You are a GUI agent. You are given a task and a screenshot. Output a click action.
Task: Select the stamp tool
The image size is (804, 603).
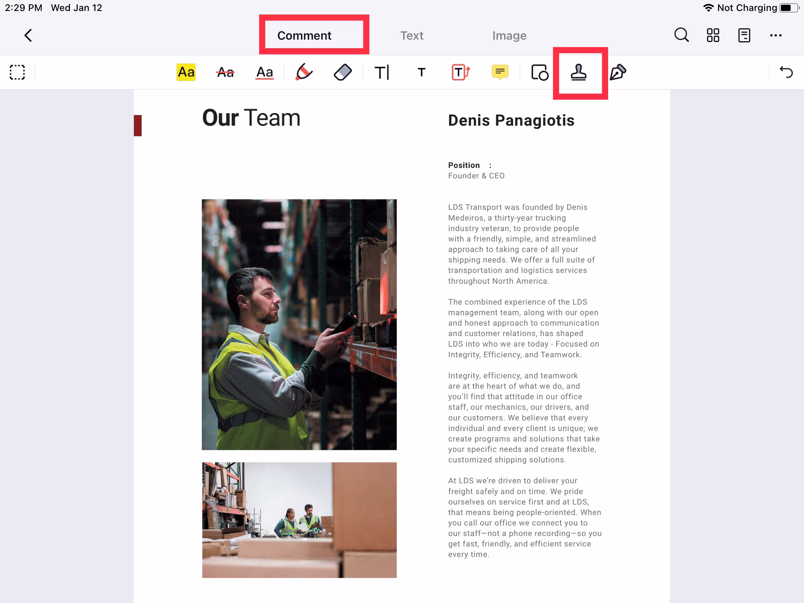579,72
